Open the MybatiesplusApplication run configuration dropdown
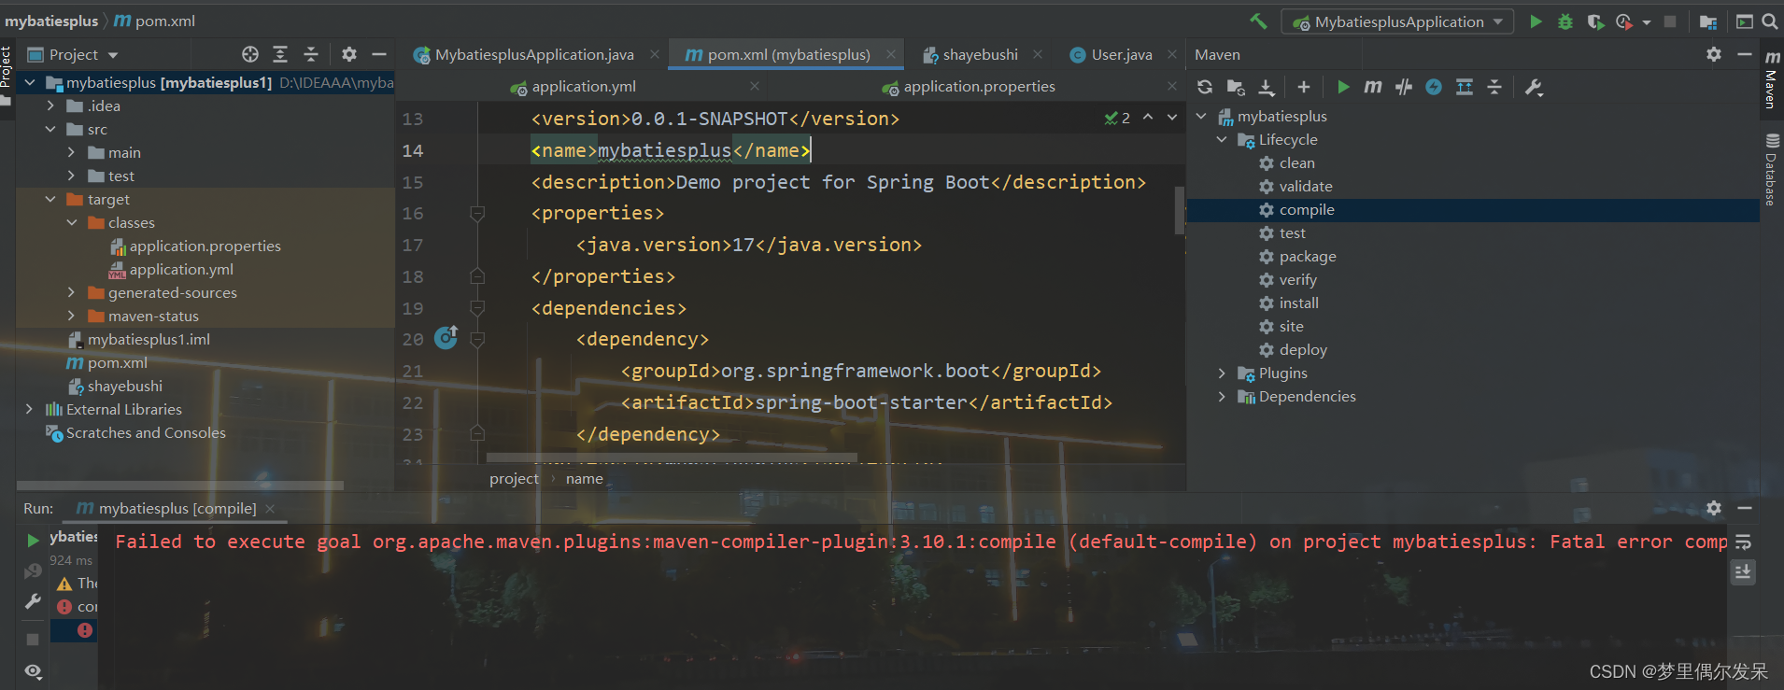 pyautogui.click(x=1397, y=21)
